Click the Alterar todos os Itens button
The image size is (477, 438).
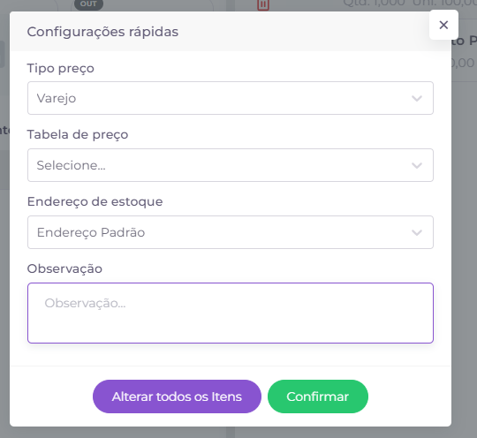click(x=177, y=396)
